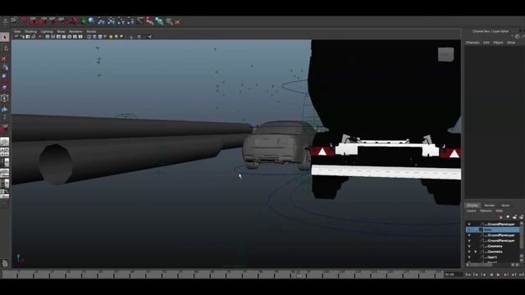Viewport: 525px width, 295px height.
Task: Open the Renderer panel menu
Action: [75, 31]
